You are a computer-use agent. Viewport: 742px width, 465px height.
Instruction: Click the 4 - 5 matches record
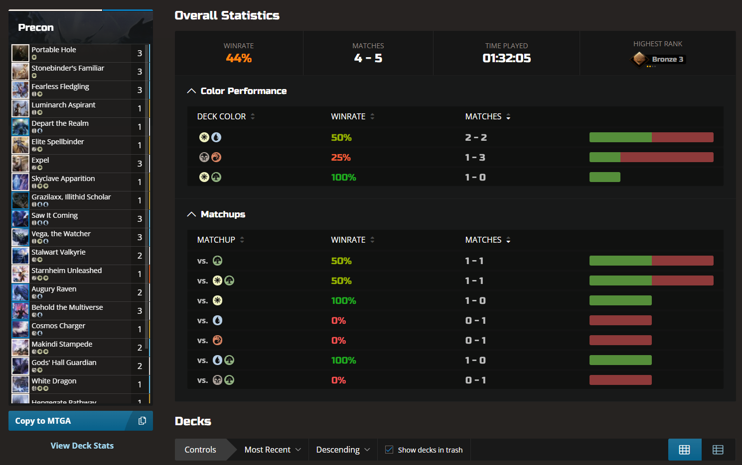tap(368, 58)
